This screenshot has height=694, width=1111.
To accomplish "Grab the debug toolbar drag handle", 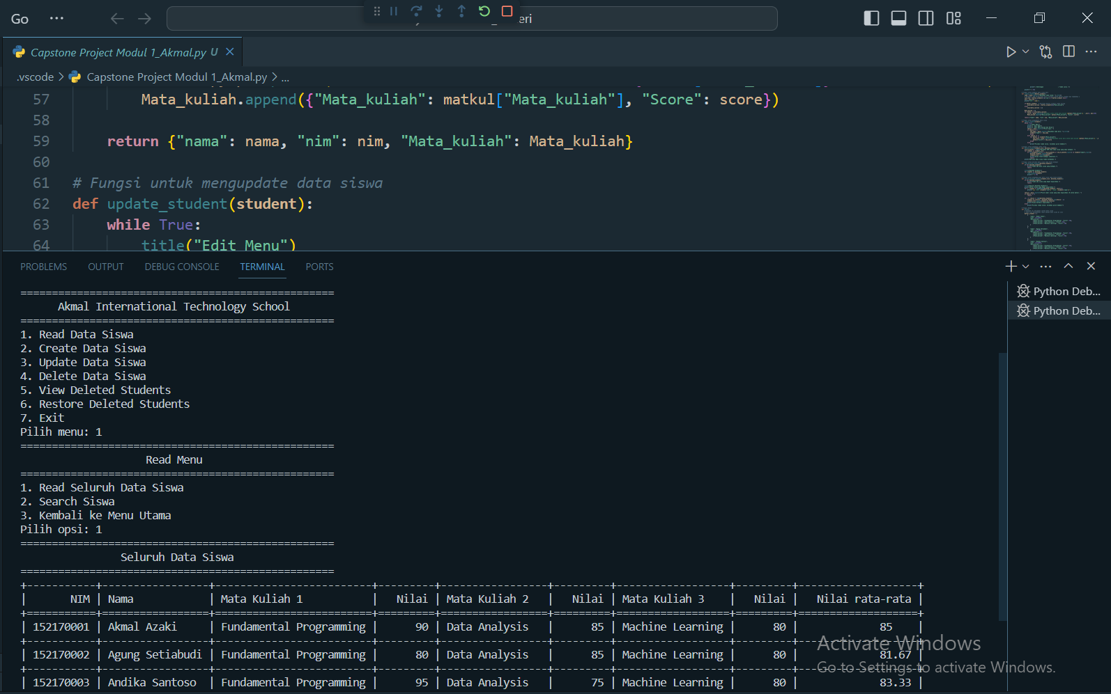I will [x=377, y=11].
